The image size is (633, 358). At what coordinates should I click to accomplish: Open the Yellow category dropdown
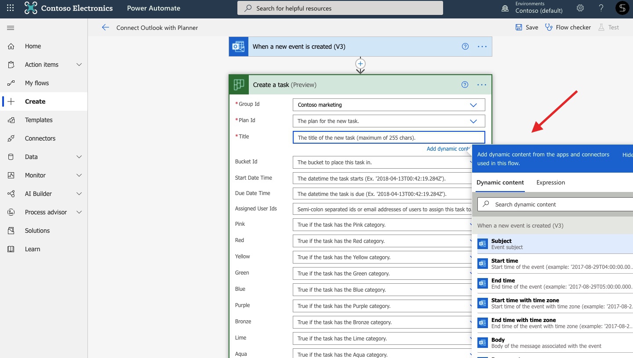[x=382, y=257]
